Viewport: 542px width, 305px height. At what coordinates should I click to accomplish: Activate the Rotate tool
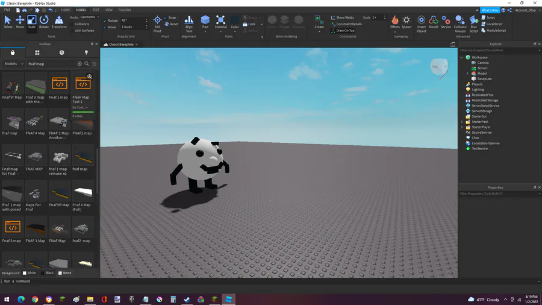point(44,22)
